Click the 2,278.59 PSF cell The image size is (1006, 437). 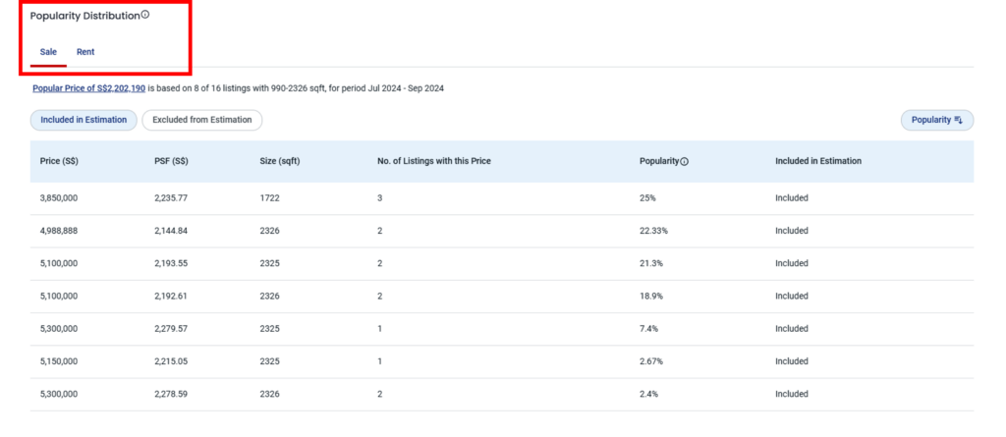[171, 394]
